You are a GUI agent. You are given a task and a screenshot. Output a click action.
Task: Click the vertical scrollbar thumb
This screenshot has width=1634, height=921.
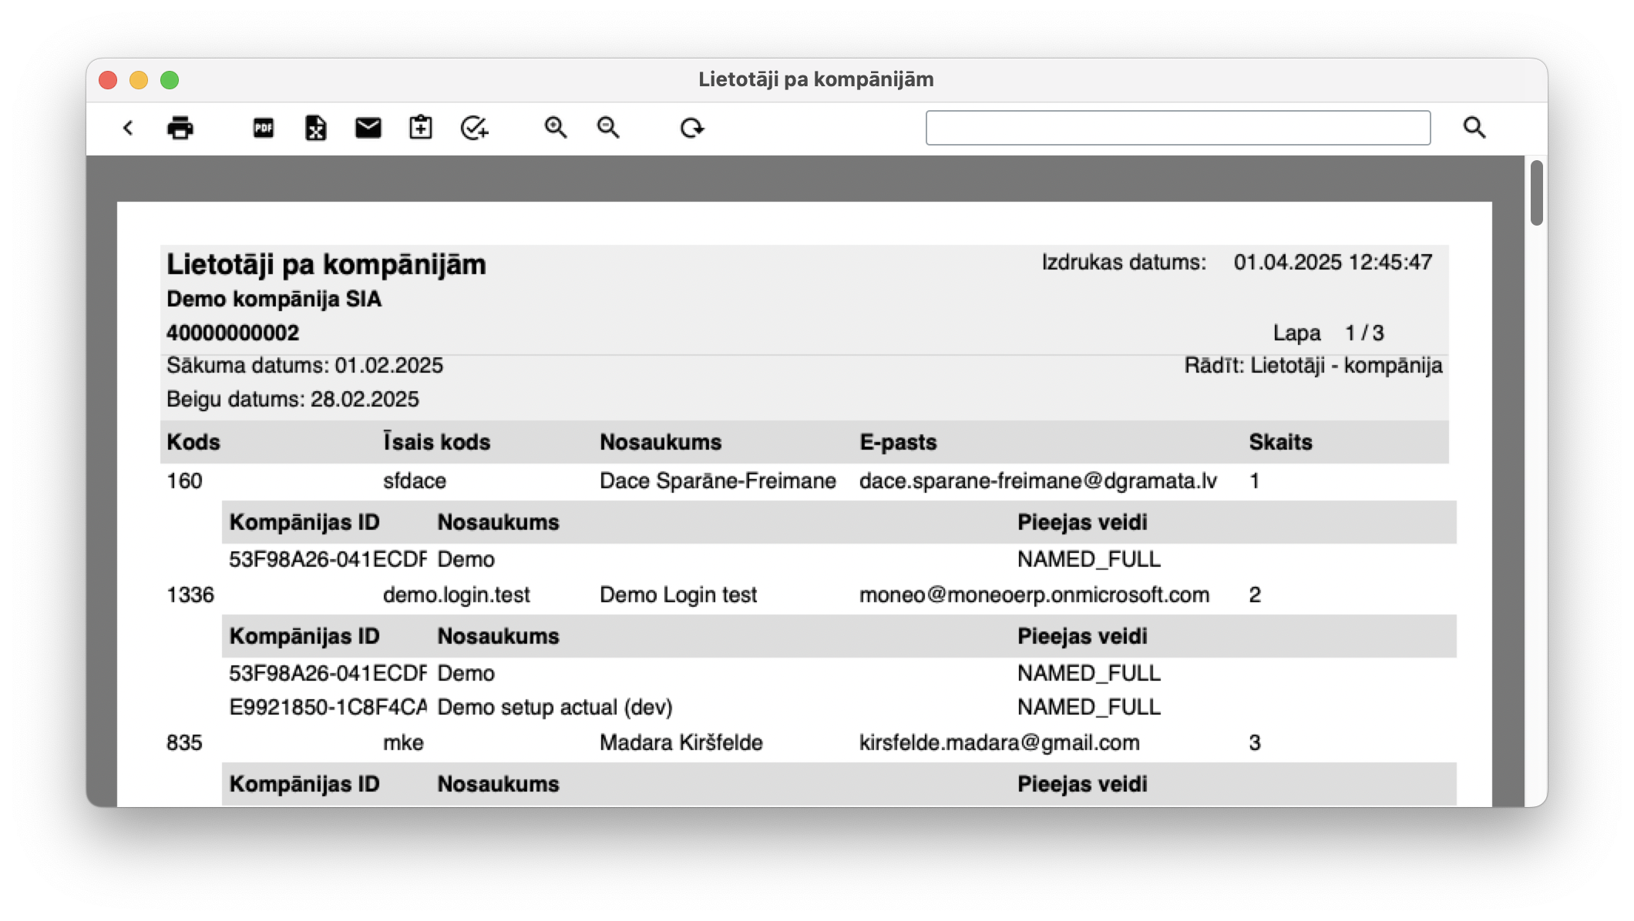[x=1536, y=193]
